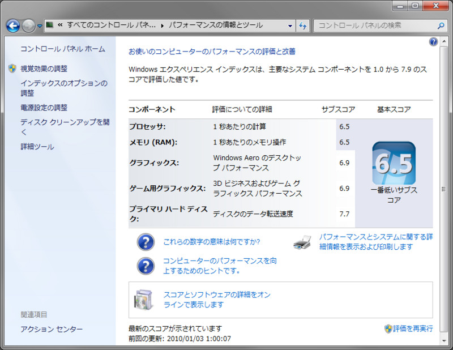Expand the address bar chevron before すべてのコントロール パネ

pyautogui.click(x=60, y=25)
